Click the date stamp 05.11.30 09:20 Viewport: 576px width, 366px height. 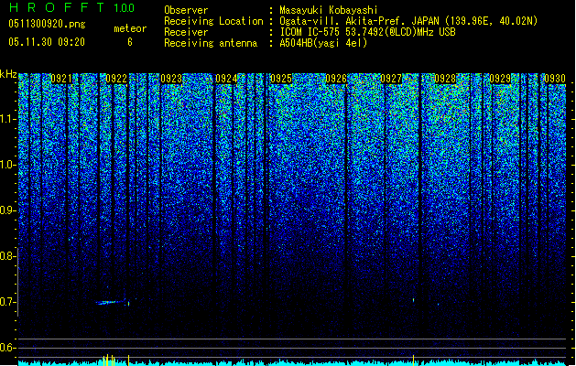(x=47, y=42)
